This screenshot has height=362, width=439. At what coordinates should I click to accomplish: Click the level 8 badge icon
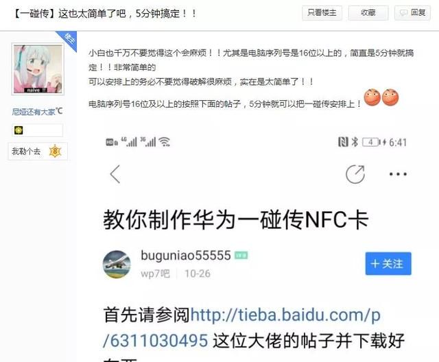[x=55, y=152]
